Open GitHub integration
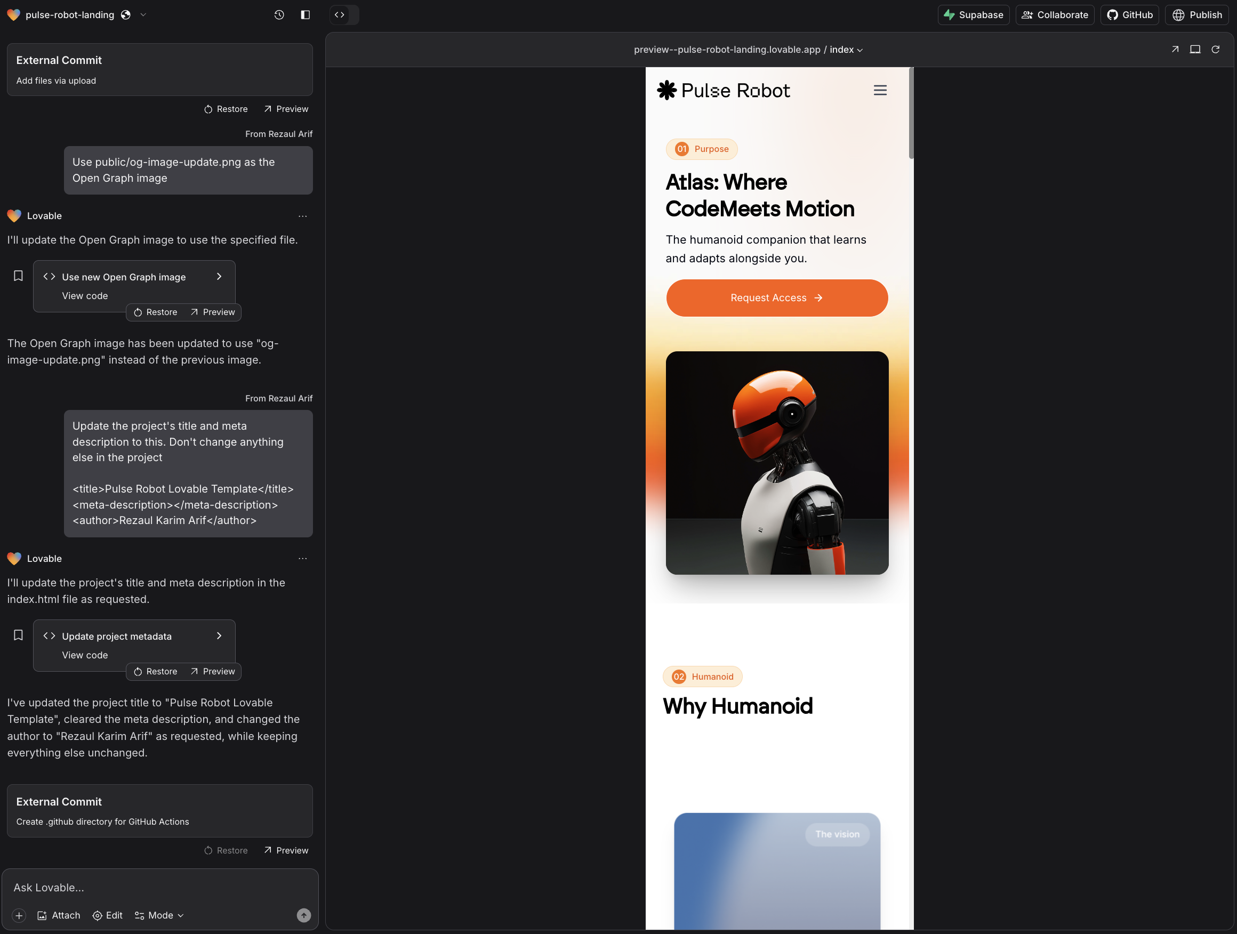 point(1129,14)
